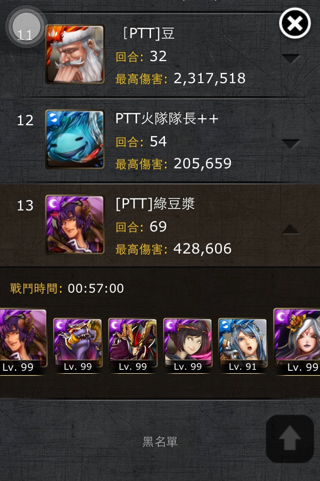Tap the purple horned avatar of [PTT]綠豆漿
The width and height of the screenshot is (320, 481).
74,224
